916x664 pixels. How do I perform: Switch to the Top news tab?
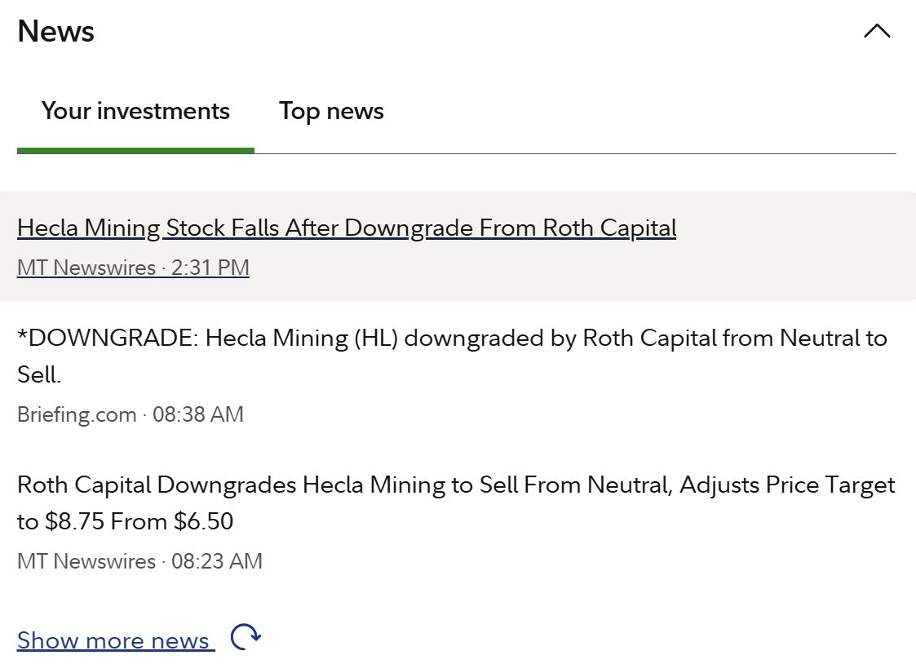click(331, 111)
